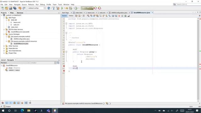Collapse the imports code fold

[66, 24]
